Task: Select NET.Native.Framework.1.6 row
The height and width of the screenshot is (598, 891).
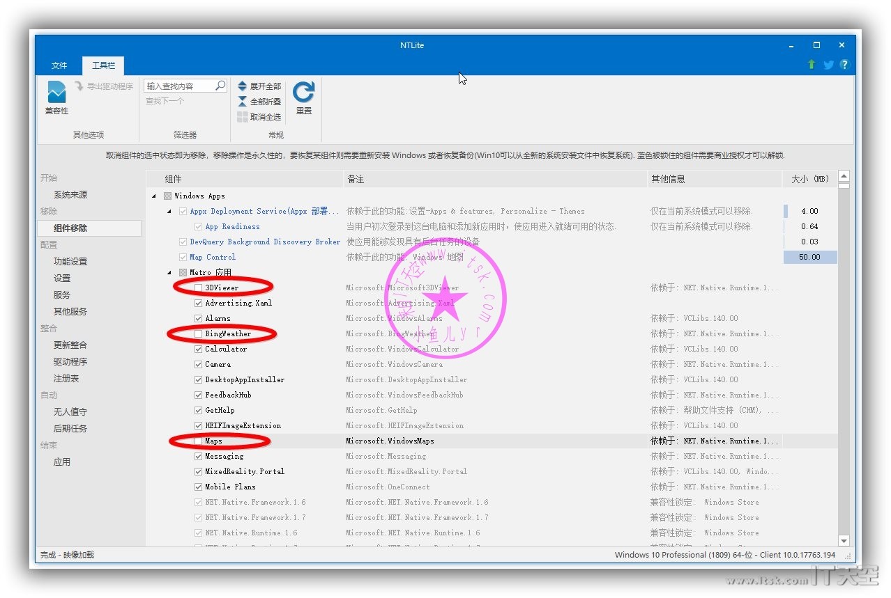Action: 492,502
